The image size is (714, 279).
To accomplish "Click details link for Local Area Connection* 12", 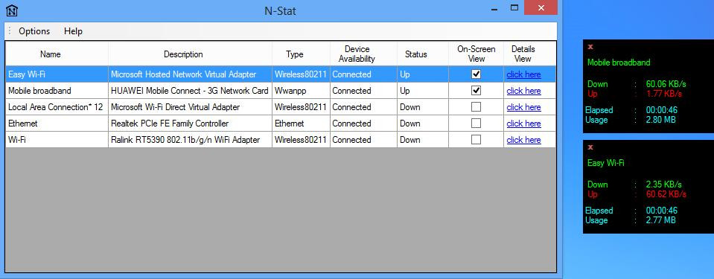I will (523, 107).
